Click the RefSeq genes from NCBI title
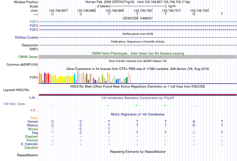Screen dimensions: 237x161 click(x=138, y=34)
